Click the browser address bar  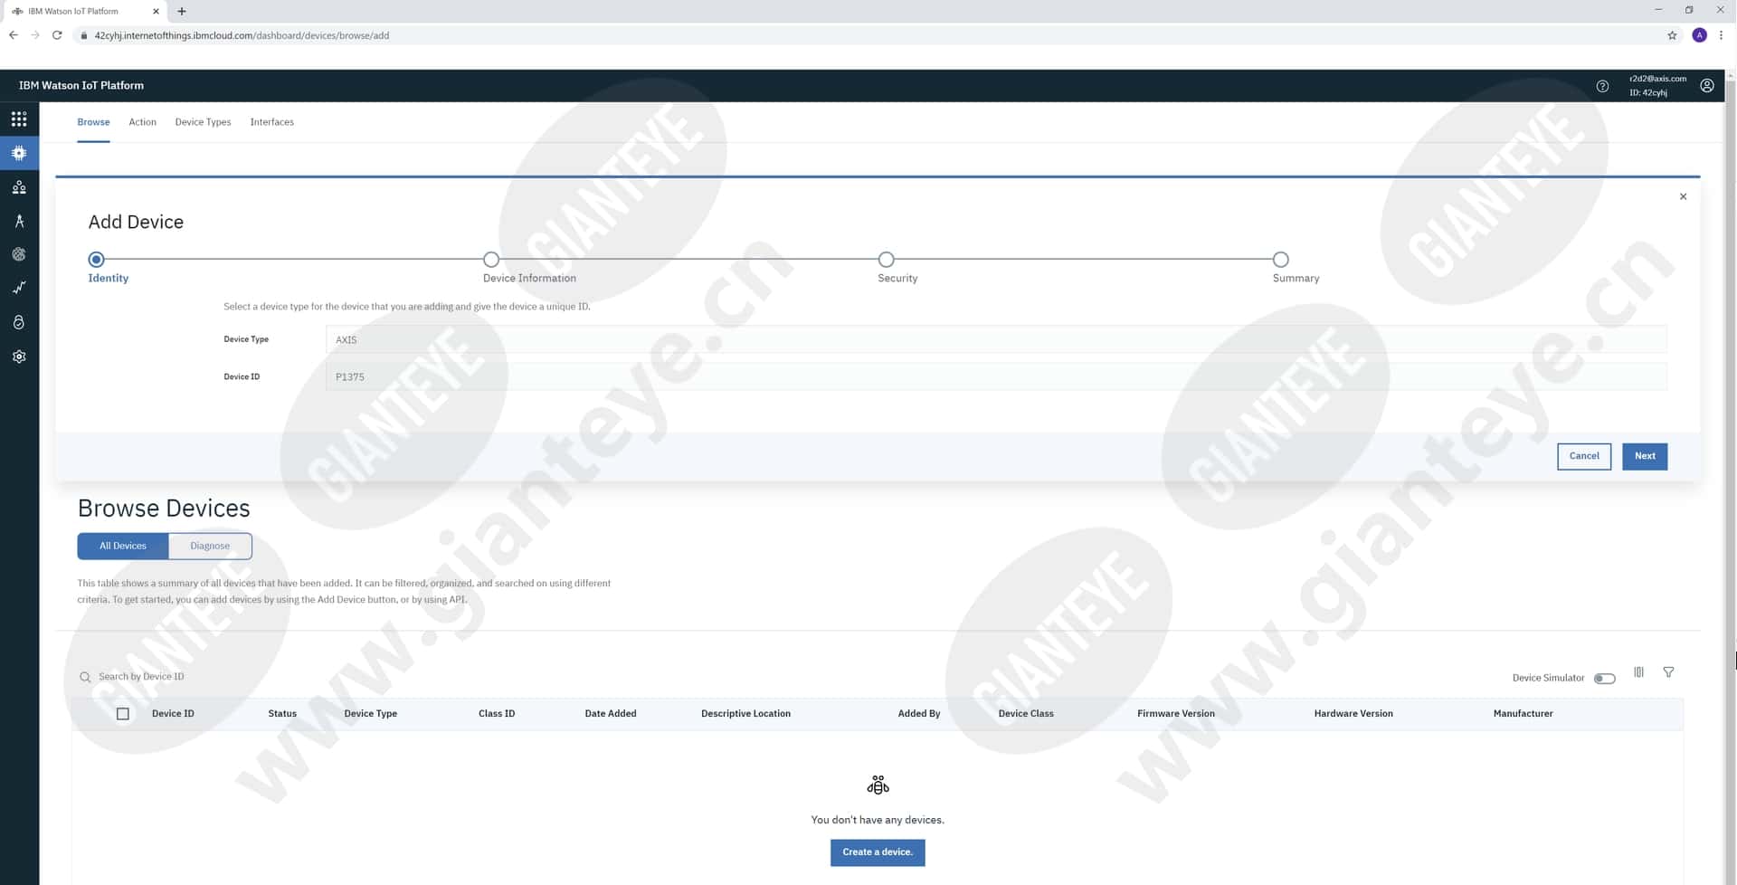tap(868, 35)
